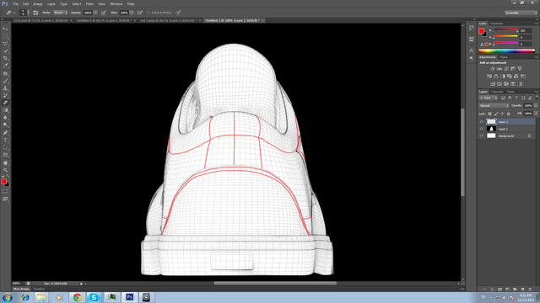Add a Brightness/Contrast adjustment
Viewport: 540px width, 303px height.
pos(493,69)
